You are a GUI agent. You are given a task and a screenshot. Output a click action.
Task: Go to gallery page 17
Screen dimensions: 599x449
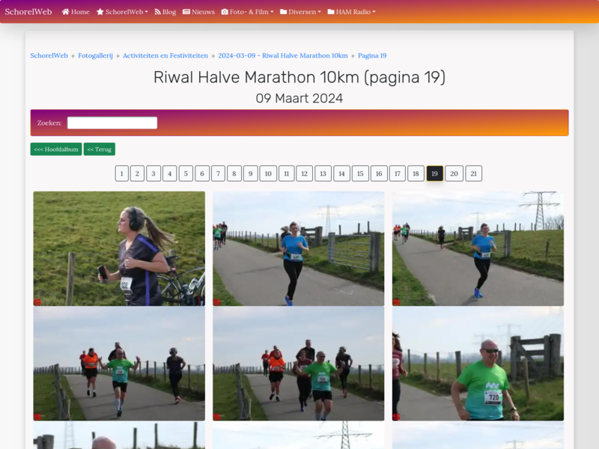point(398,174)
